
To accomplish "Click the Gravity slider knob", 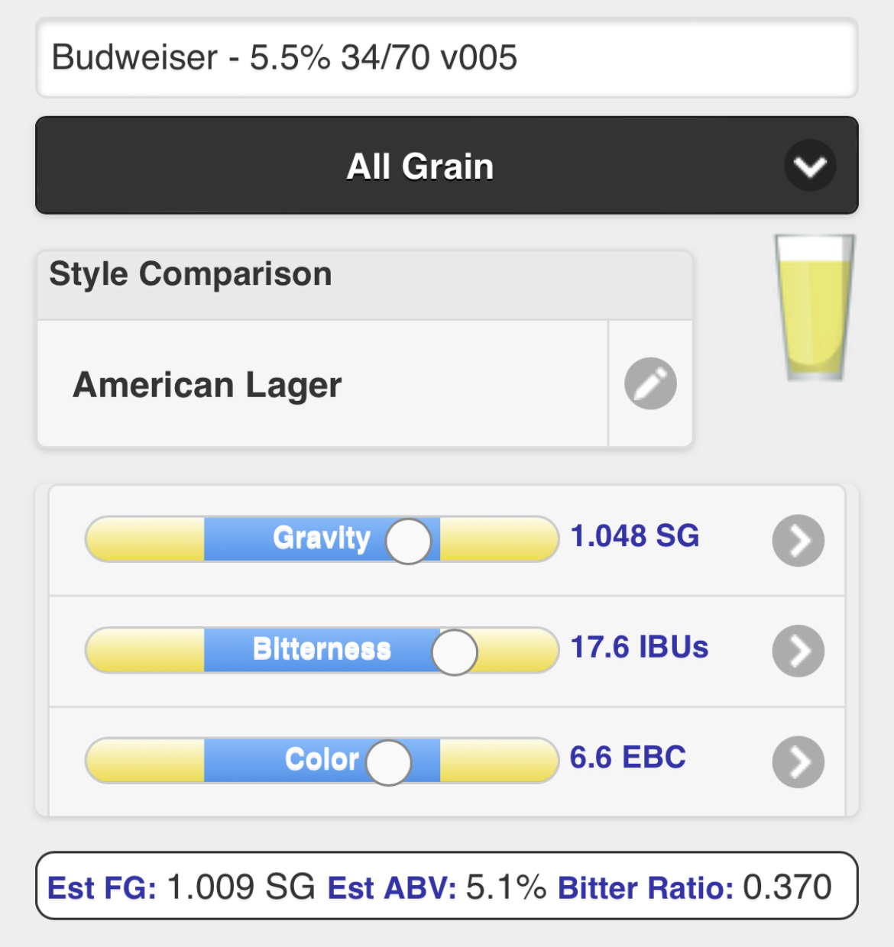I will click(x=408, y=541).
